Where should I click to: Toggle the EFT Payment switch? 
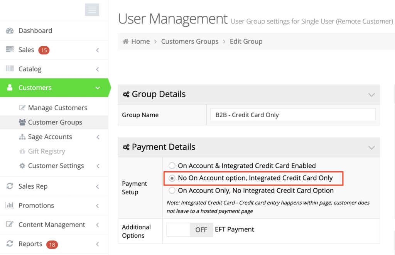point(189,230)
